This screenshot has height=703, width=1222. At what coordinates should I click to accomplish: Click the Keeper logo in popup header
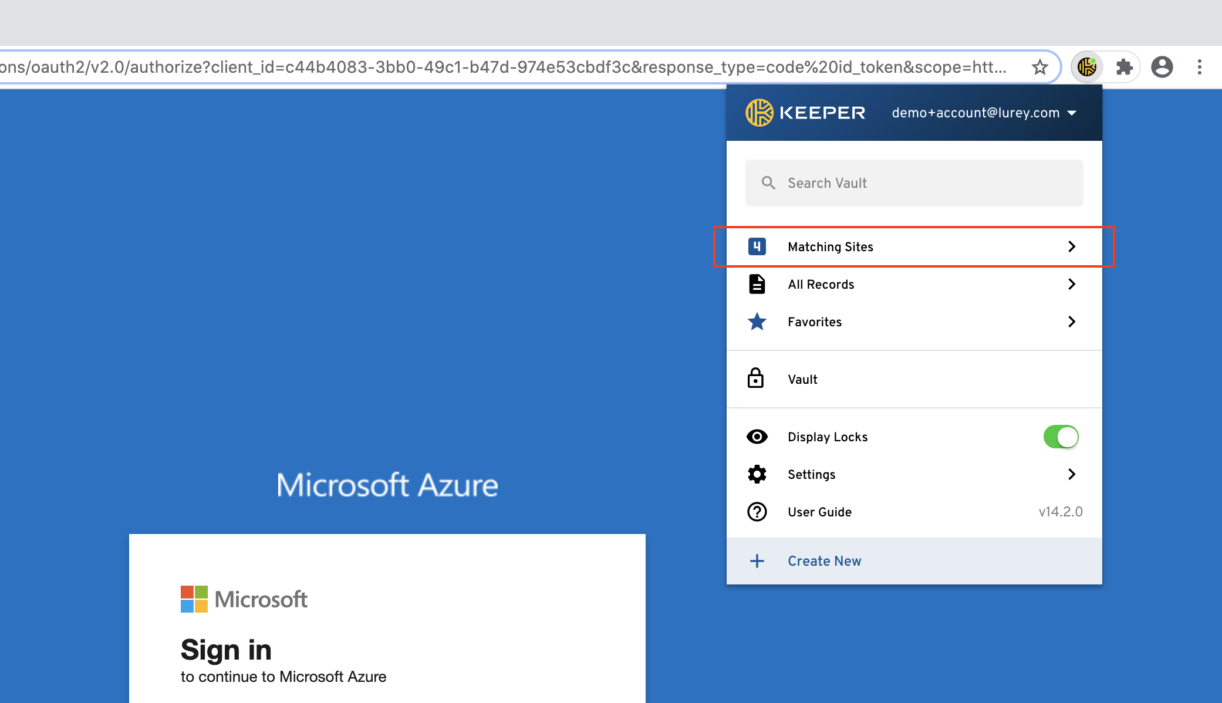coord(805,113)
